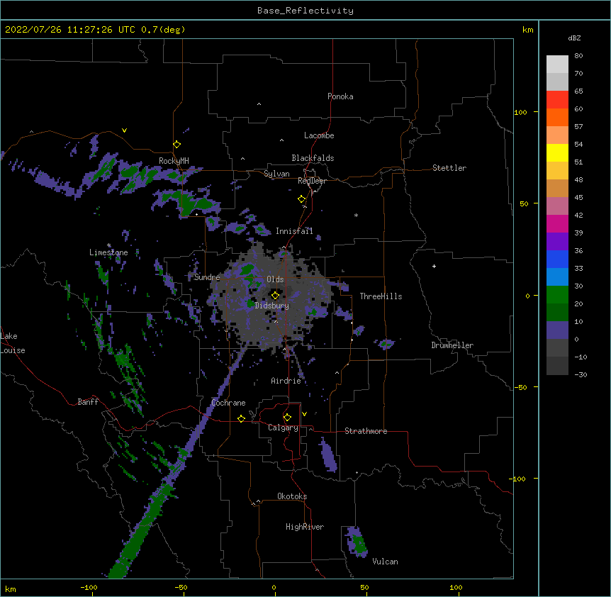Click the Okotoks city label
The height and width of the screenshot is (597, 611).
tap(292, 496)
